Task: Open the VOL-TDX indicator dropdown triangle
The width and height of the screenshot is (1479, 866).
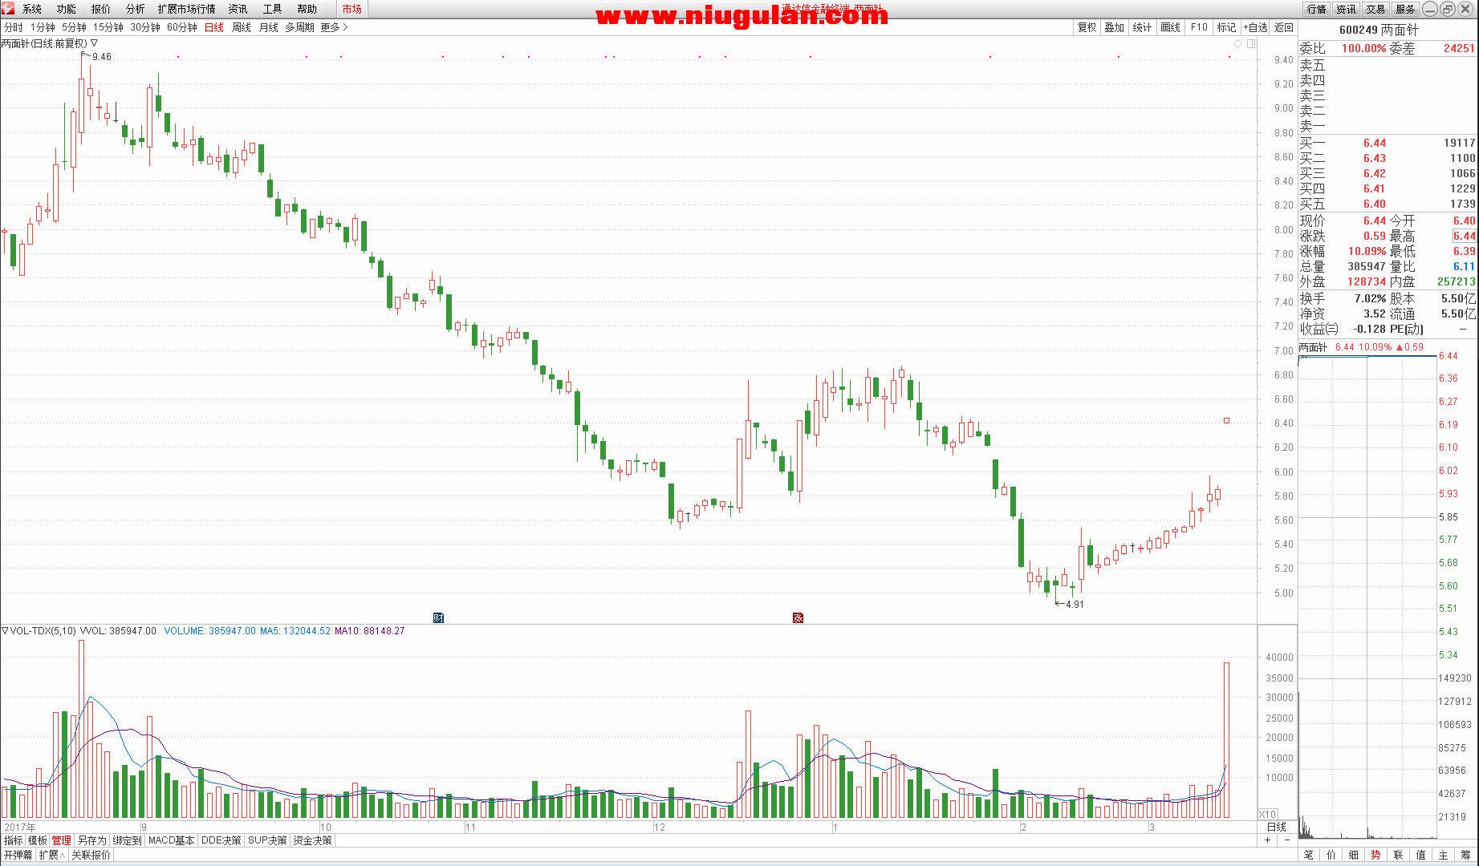Action: 5,631
